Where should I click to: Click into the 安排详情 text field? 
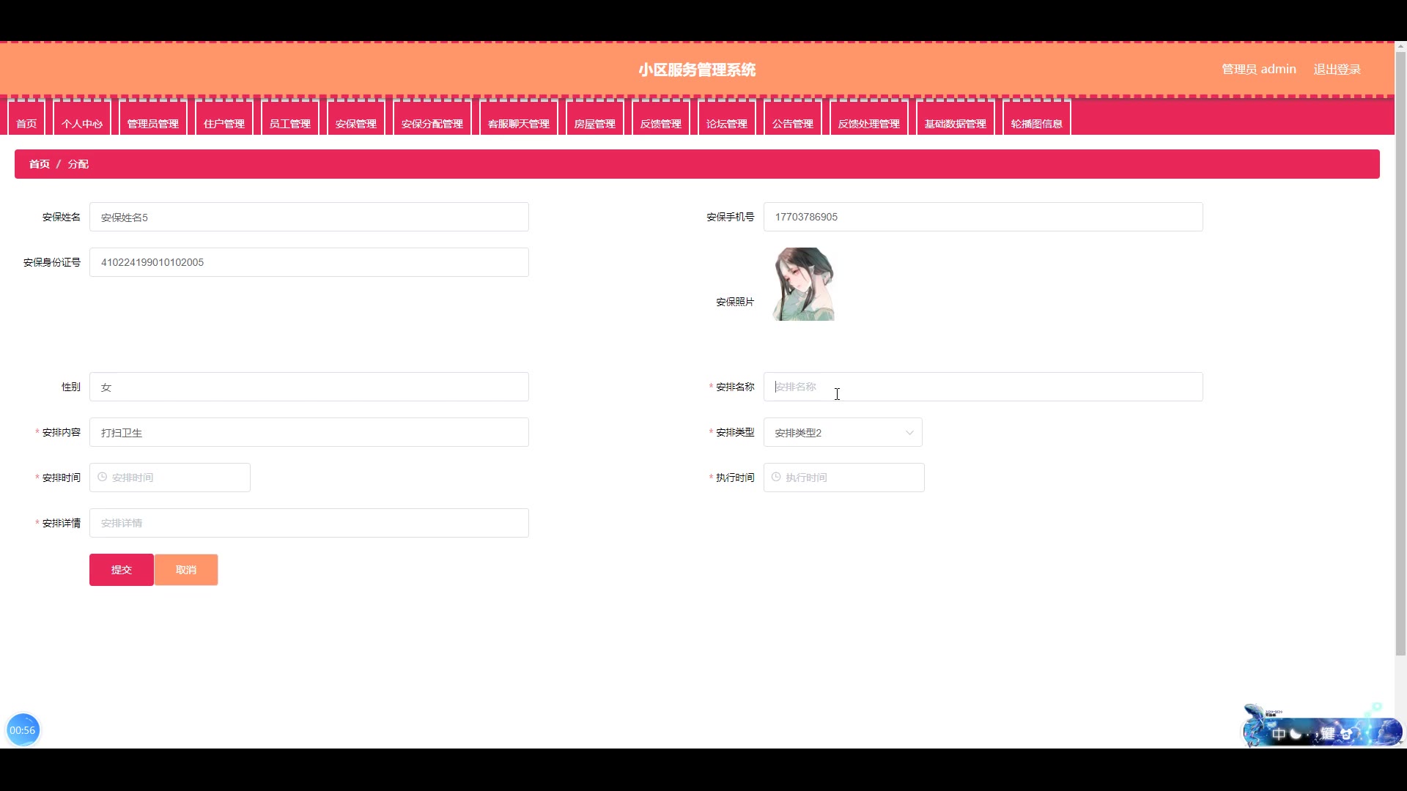309,523
